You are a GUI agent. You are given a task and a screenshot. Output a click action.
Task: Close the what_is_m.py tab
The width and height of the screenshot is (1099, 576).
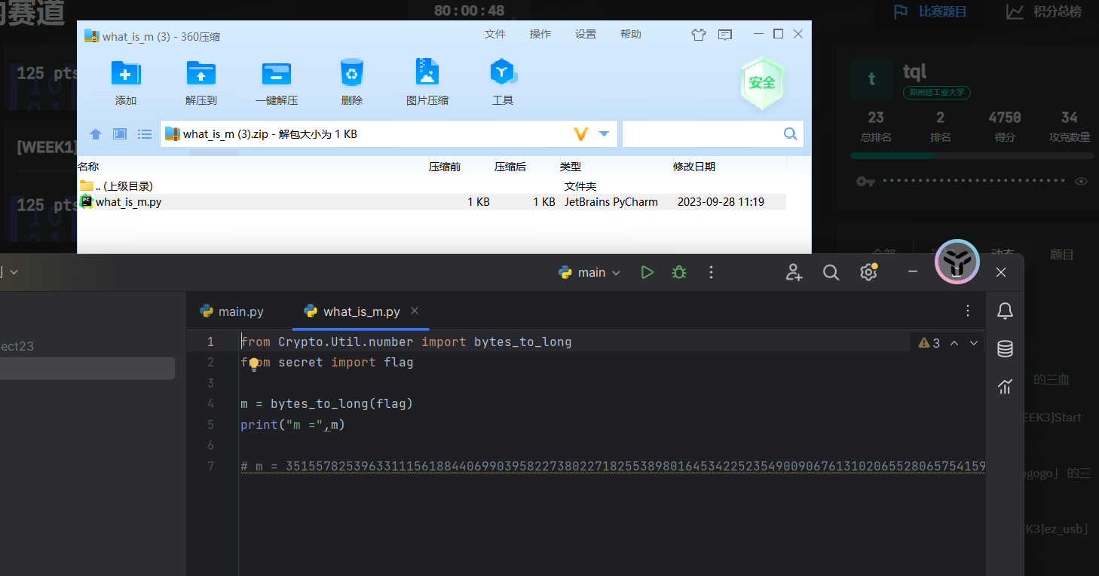coord(415,311)
